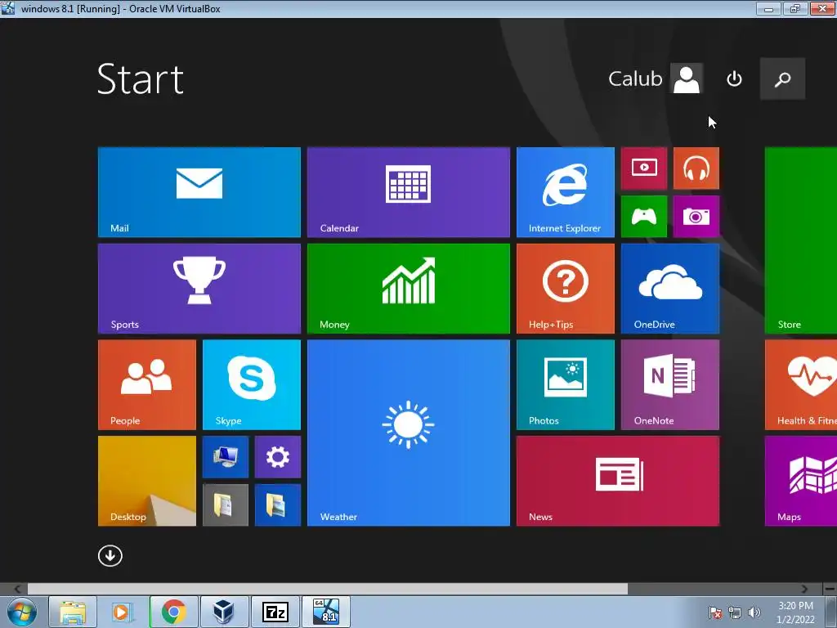
Task: Open the OneDrive tile
Action: coord(670,289)
